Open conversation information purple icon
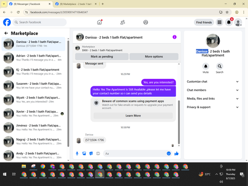The image size is (248, 186). tap(175, 37)
